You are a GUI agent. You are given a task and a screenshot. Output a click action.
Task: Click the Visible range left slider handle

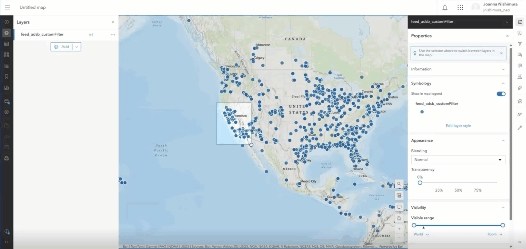pyautogui.click(x=414, y=225)
